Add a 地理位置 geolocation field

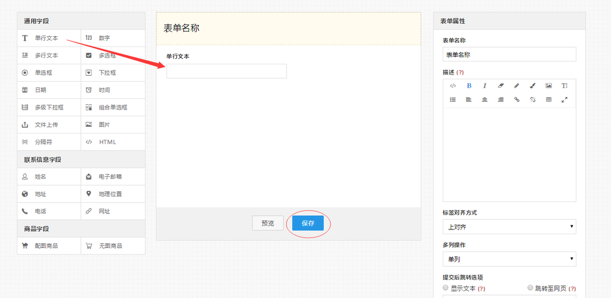pos(113,194)
